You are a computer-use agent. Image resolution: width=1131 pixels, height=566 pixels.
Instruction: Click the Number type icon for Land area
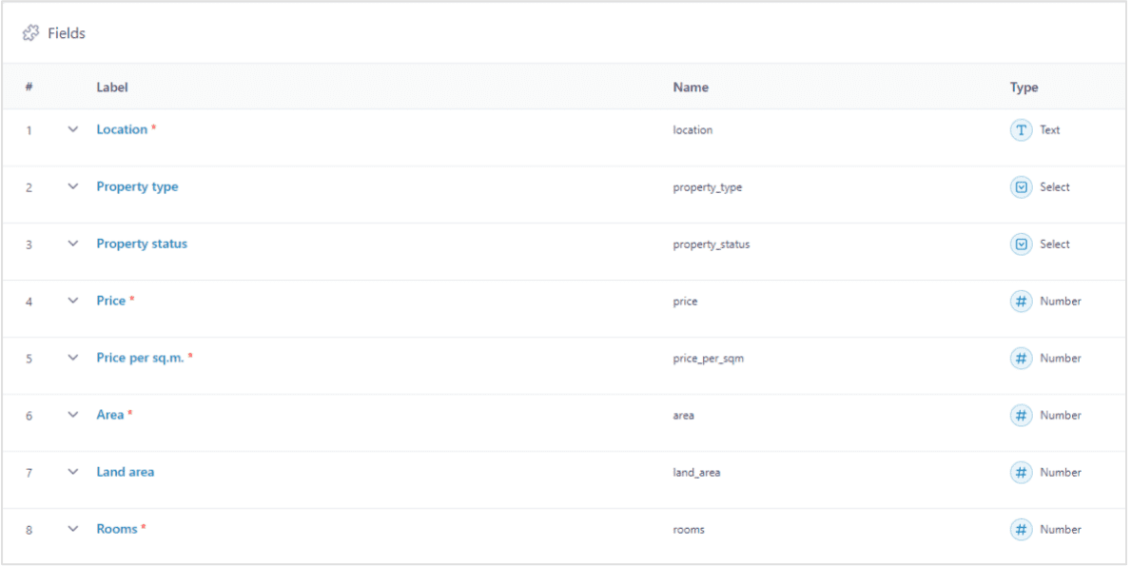(1021, 473)
